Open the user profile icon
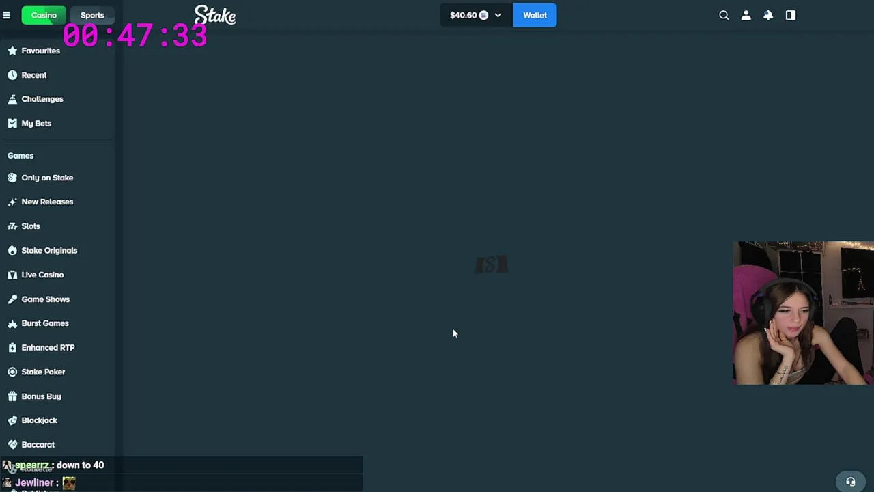 coord(746,15)
